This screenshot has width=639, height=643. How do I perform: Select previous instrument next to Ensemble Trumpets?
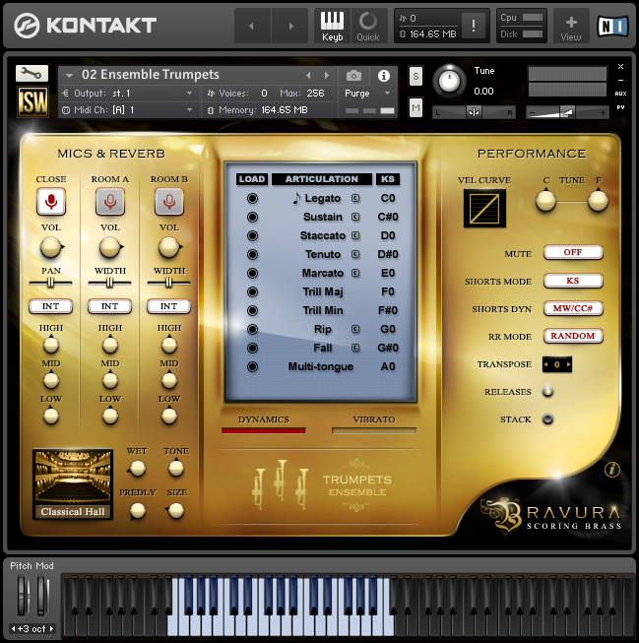tap(308, 76)
